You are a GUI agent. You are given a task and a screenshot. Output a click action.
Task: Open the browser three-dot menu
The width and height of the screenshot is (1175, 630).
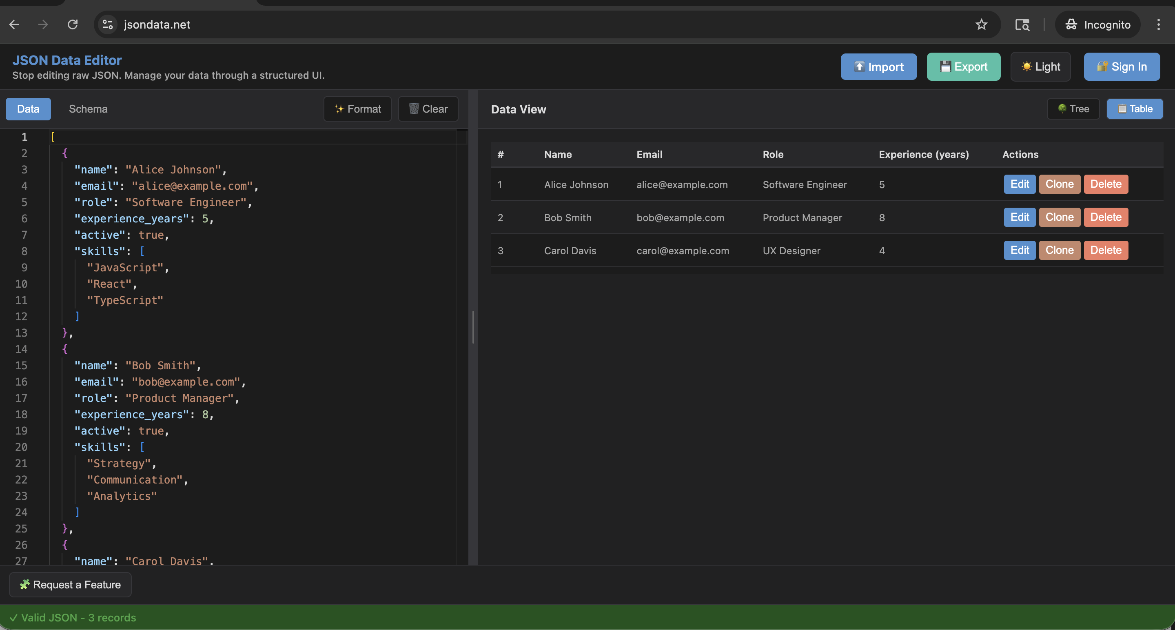tap(1158, 24)
